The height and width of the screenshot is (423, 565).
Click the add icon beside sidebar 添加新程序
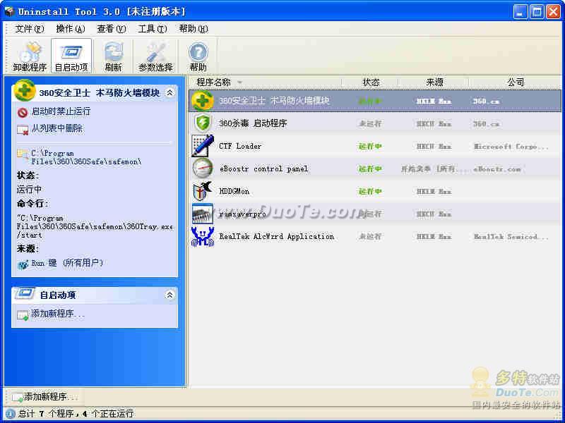(23, 315)
